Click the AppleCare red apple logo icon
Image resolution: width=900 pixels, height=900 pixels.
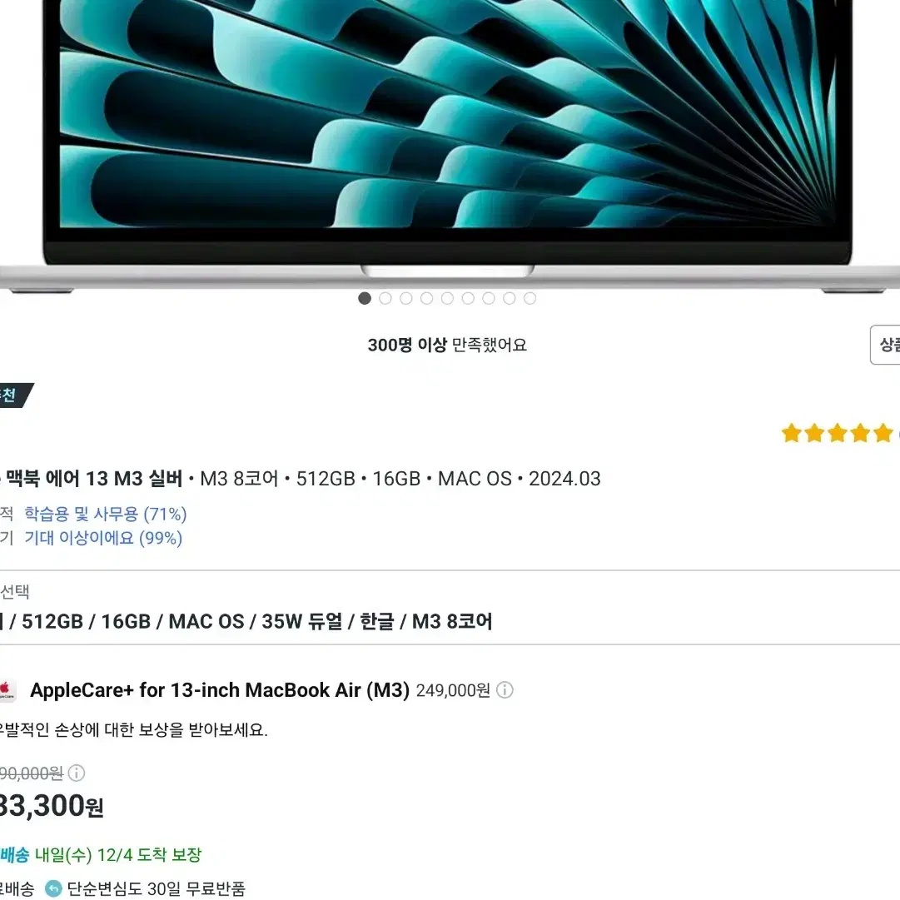(x=7, y=690)
